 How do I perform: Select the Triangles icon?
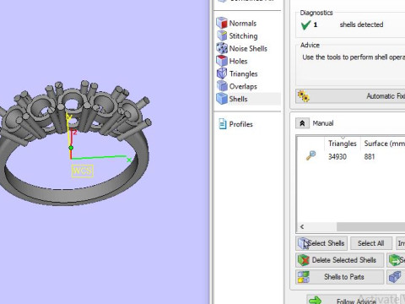222,73
